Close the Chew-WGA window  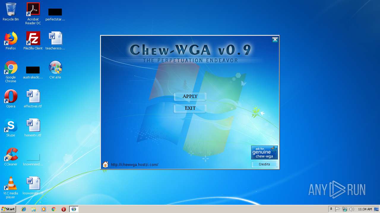tap(275, 40)
